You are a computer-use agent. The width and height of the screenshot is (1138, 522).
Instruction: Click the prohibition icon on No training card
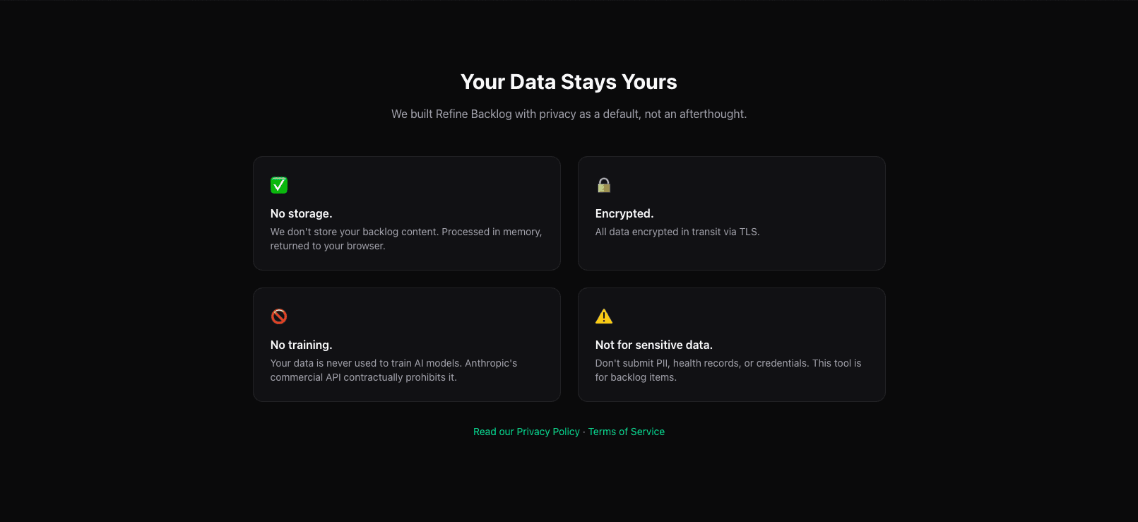279,316
